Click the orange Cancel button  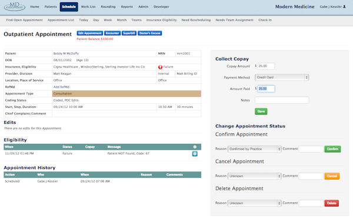point(332,176)
